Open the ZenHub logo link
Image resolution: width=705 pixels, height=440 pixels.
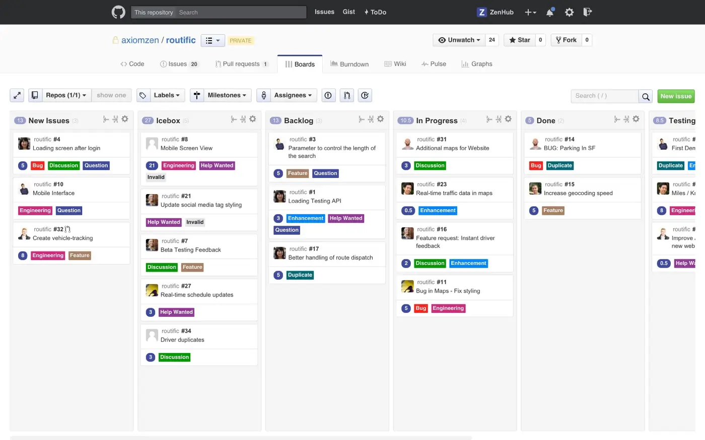click(x=495, y=12)
